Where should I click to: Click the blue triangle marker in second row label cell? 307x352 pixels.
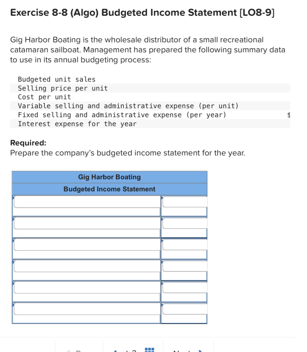pyautogui.click(x=14, y=219)
